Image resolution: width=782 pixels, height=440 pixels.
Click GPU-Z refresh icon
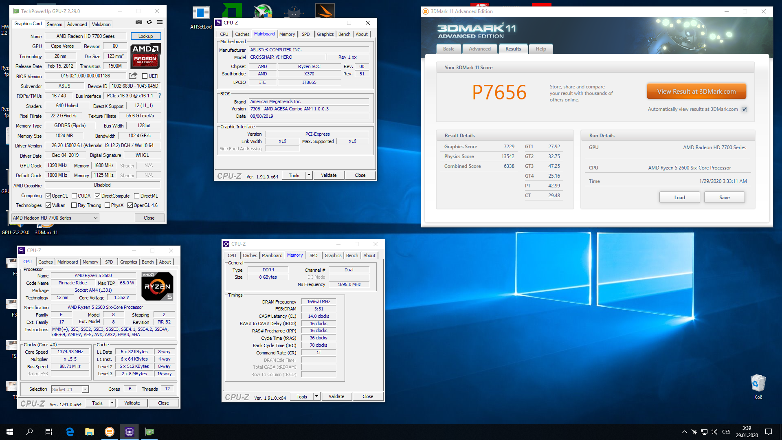149,22
